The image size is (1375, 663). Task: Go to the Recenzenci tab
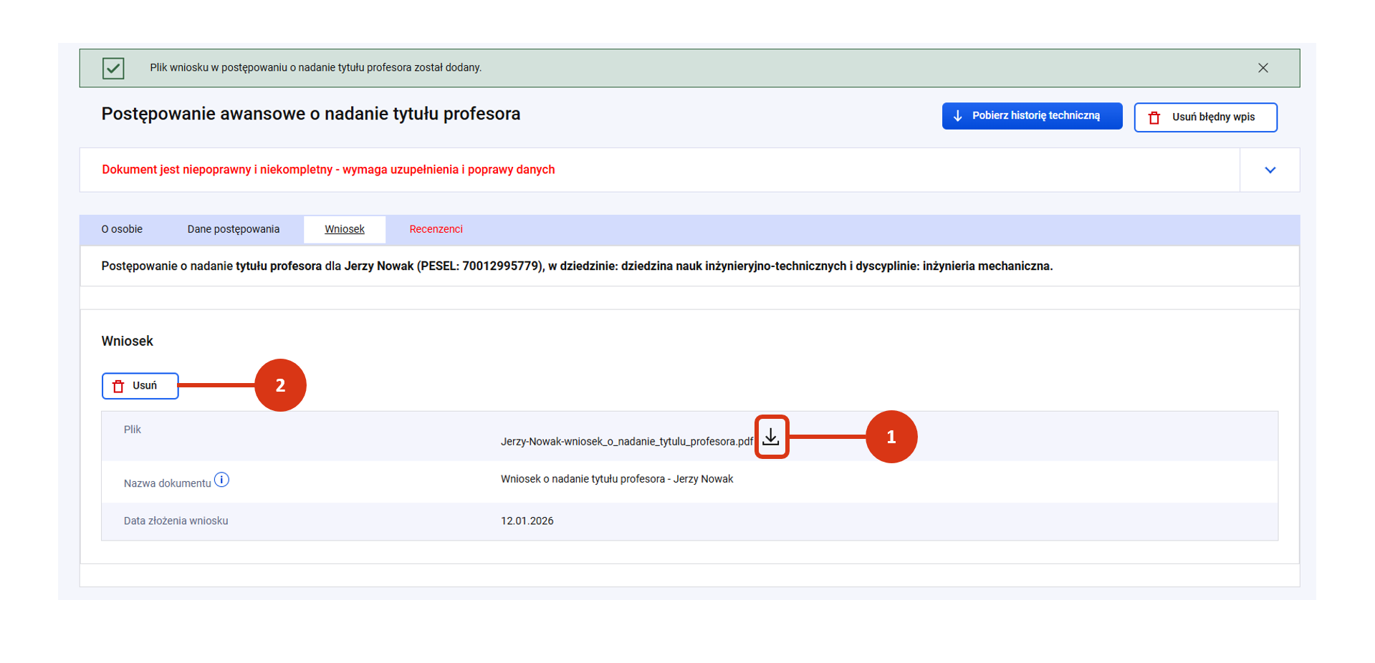click(436, 229)
